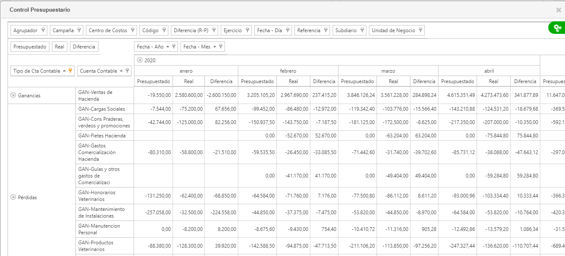This screenshot has height=256, width=565.
Task: Toggle sort arrow on Cuenta Contable field
Action: 121,71
